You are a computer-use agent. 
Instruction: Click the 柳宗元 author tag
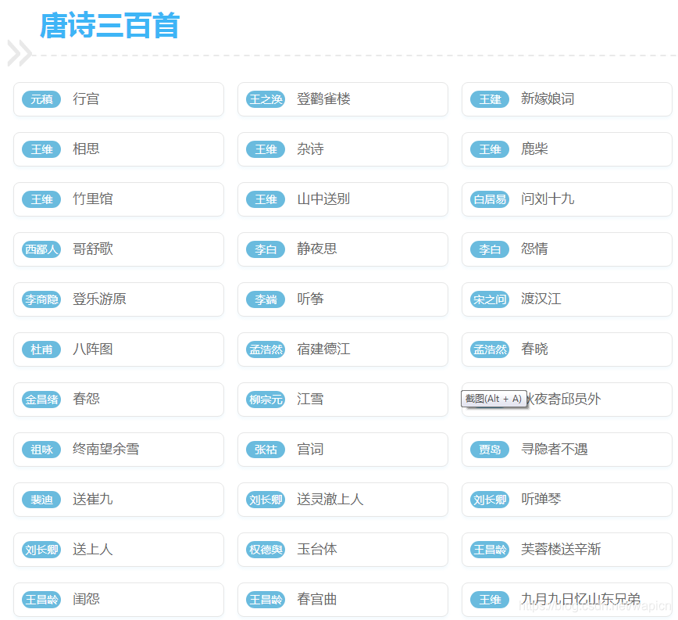pyautogui.click(x=266, y=400)
